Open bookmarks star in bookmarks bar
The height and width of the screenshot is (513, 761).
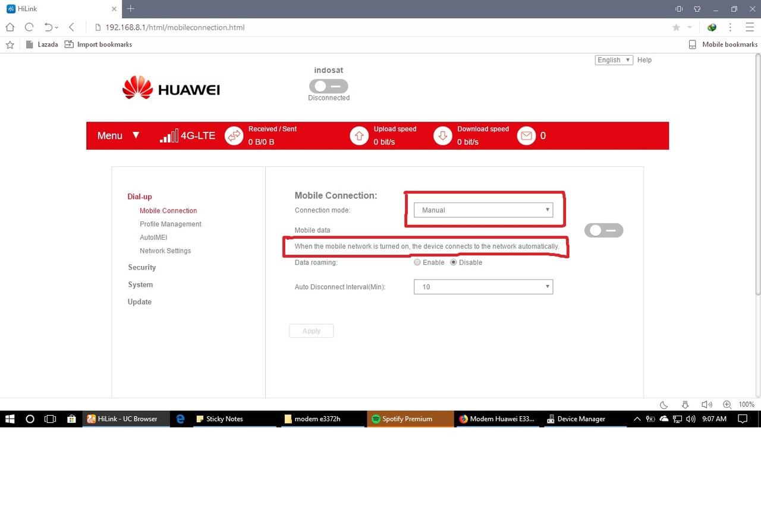(x=10, y=45)
